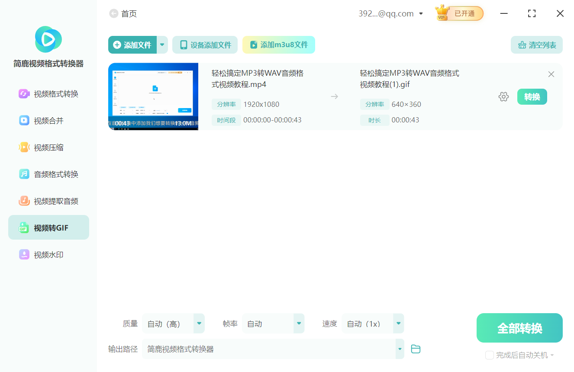Switch to 音频格式转换
Image resolution: width=574 pixels, height=372 pixels.
pyautogui.click(x=48, y=174)
